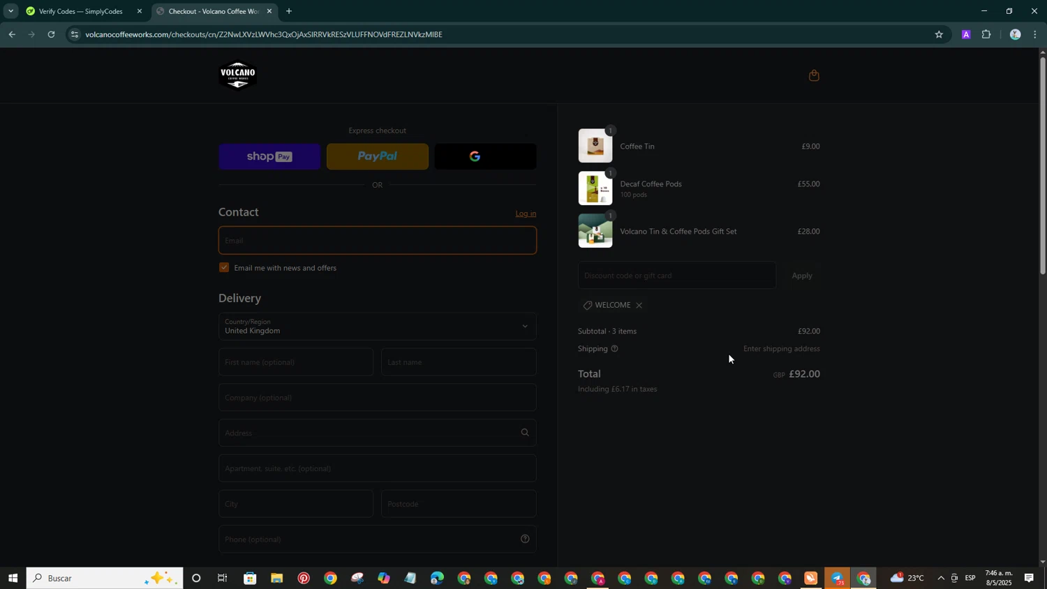The width and height of the screenshot is (1047, 589).
Task: Open the notifications center icon
Action: [1029, 578]
